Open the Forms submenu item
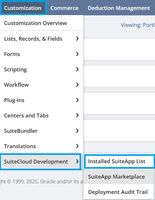The width and height of the screenshot is (155, 200). pyautogui.click(x=41, y=54)
